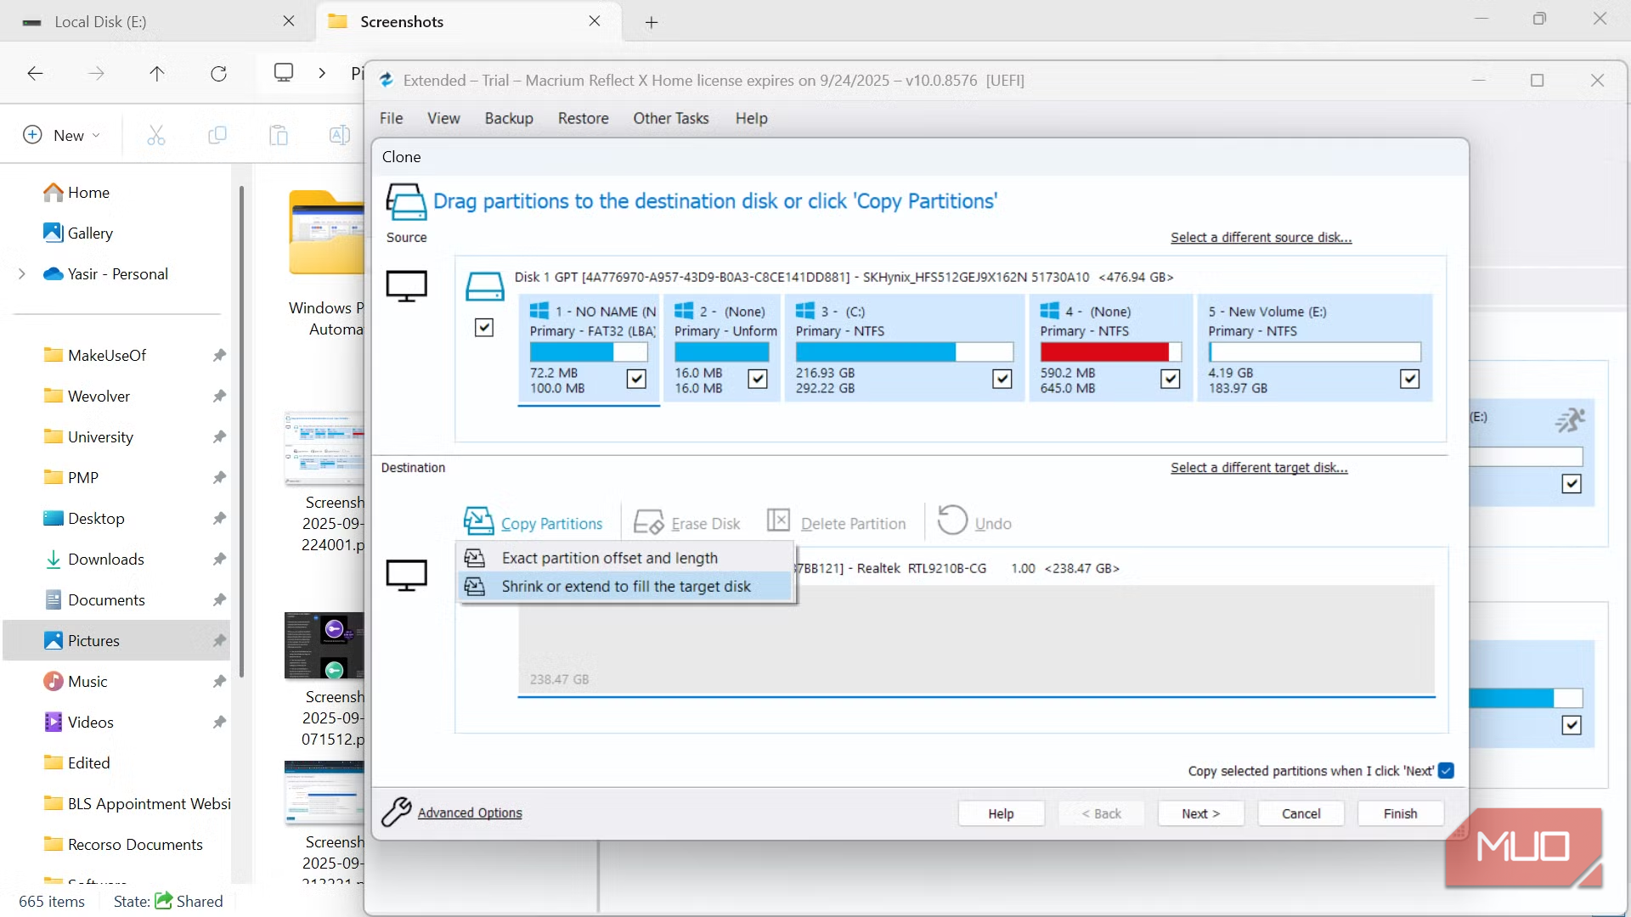The height and width of the screenshot is (917, 1631).
Task: Choose 'Shrink or extend to fill the target disk'
Action: coord(625,586)
